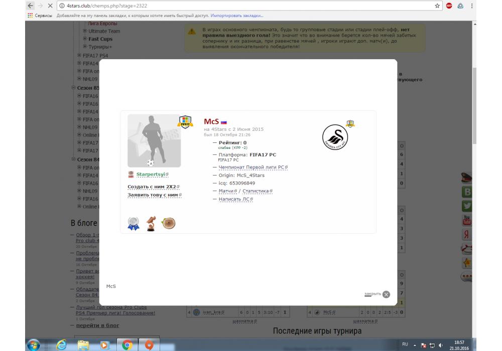Open Google Chrome from the taskbar
Image resolution: width=502 pixels, height=351 pixels.
(128, 344)
